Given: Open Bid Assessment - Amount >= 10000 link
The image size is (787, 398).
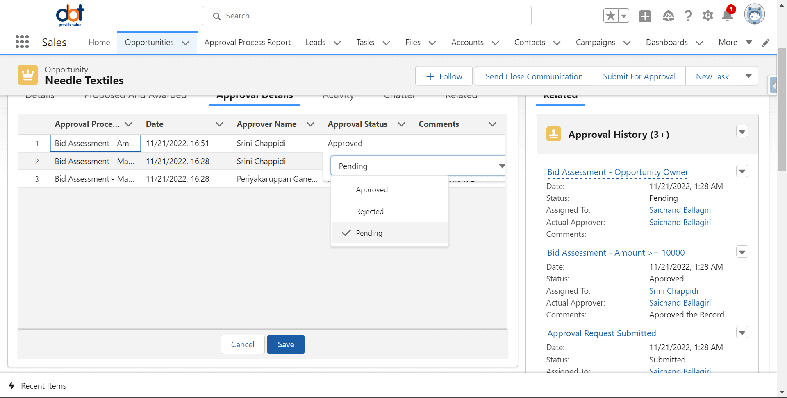Looking at the screenshot, I should point(616,253).
